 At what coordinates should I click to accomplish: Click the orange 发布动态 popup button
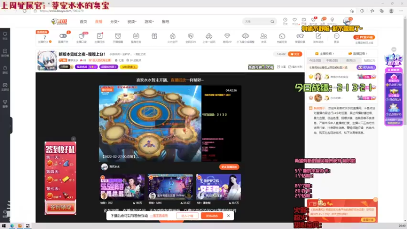212,216
